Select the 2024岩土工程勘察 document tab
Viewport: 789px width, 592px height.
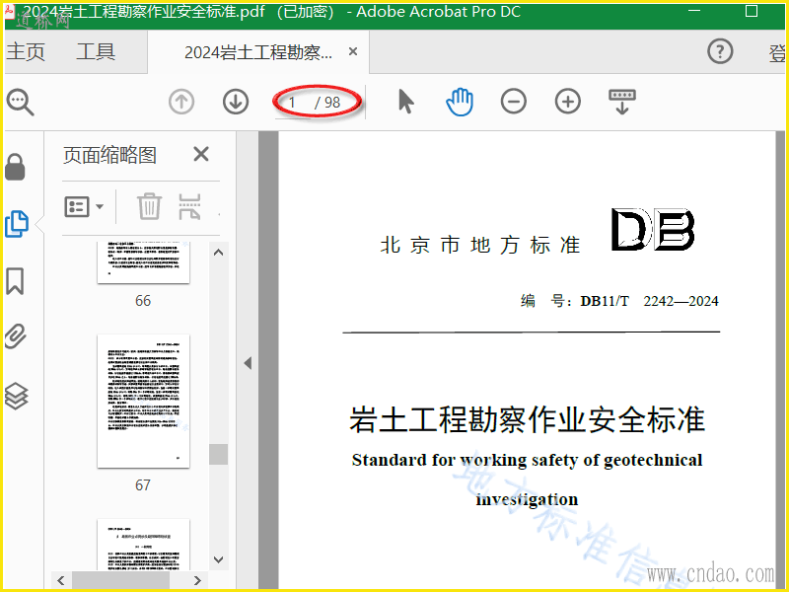tap(258, 52)
